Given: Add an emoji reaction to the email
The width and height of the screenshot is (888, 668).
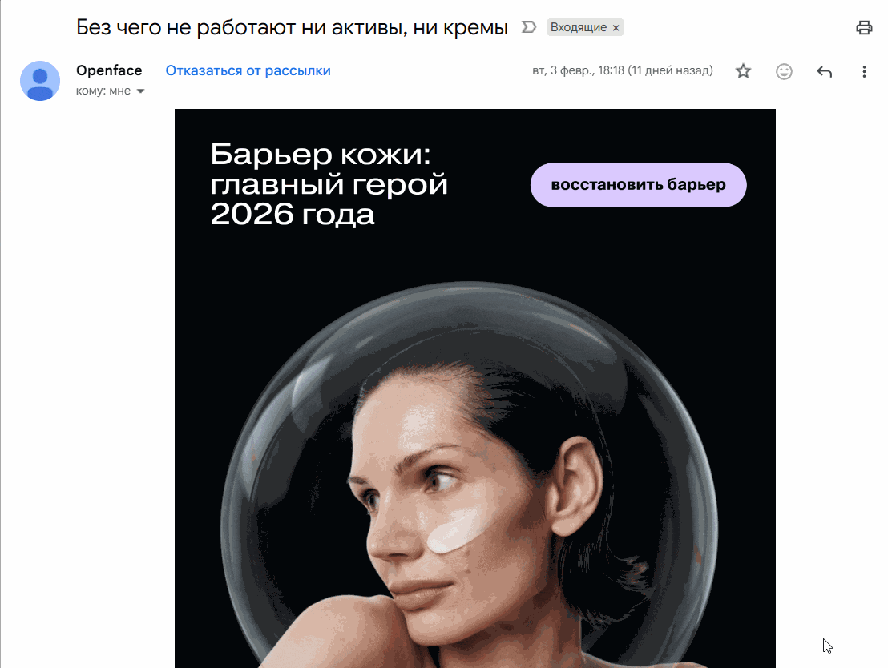Looking at the screenshot, I should click(784, 71).
